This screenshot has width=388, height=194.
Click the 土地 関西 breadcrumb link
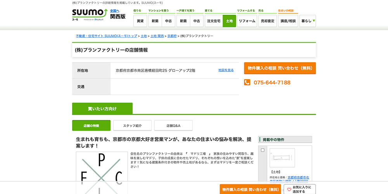(157, 36)
